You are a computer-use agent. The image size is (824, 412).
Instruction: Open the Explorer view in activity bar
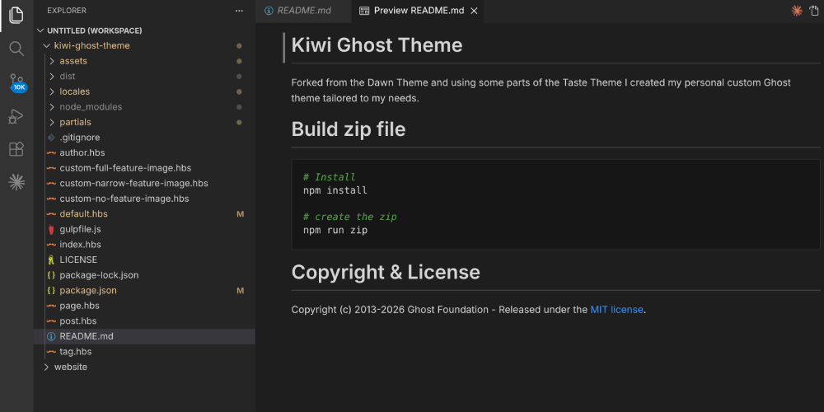point(16,15)
